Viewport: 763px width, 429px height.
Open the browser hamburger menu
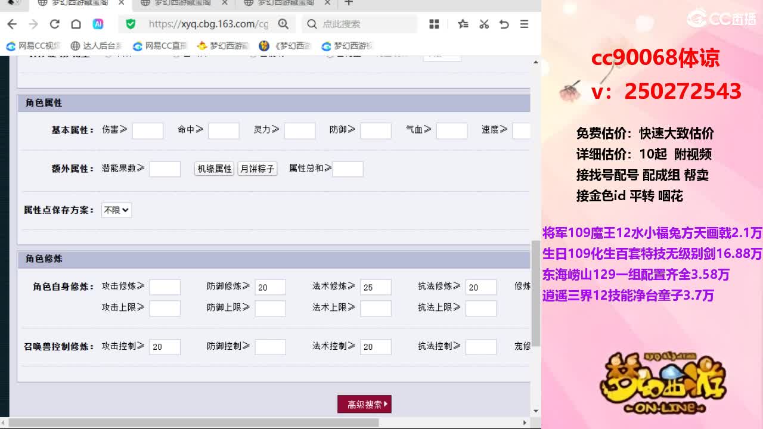(524, 24)
